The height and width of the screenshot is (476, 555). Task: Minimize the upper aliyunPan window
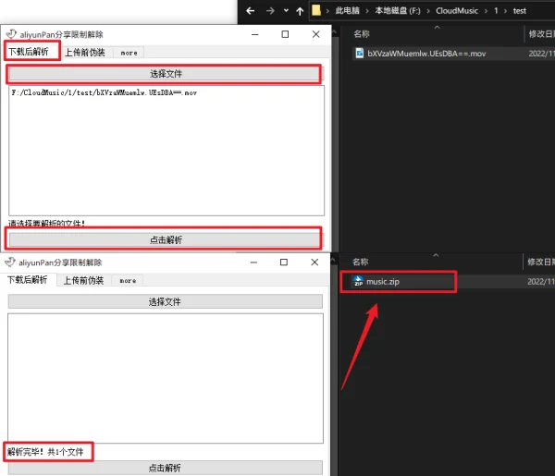click(x=255, y=34)
